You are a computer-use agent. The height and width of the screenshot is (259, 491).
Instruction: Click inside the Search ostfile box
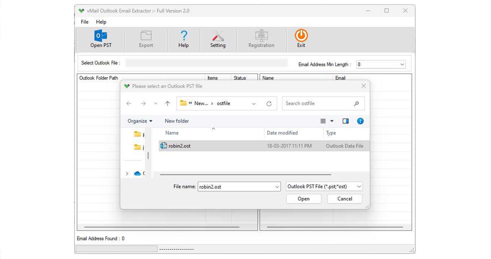[x=319, y=103]
